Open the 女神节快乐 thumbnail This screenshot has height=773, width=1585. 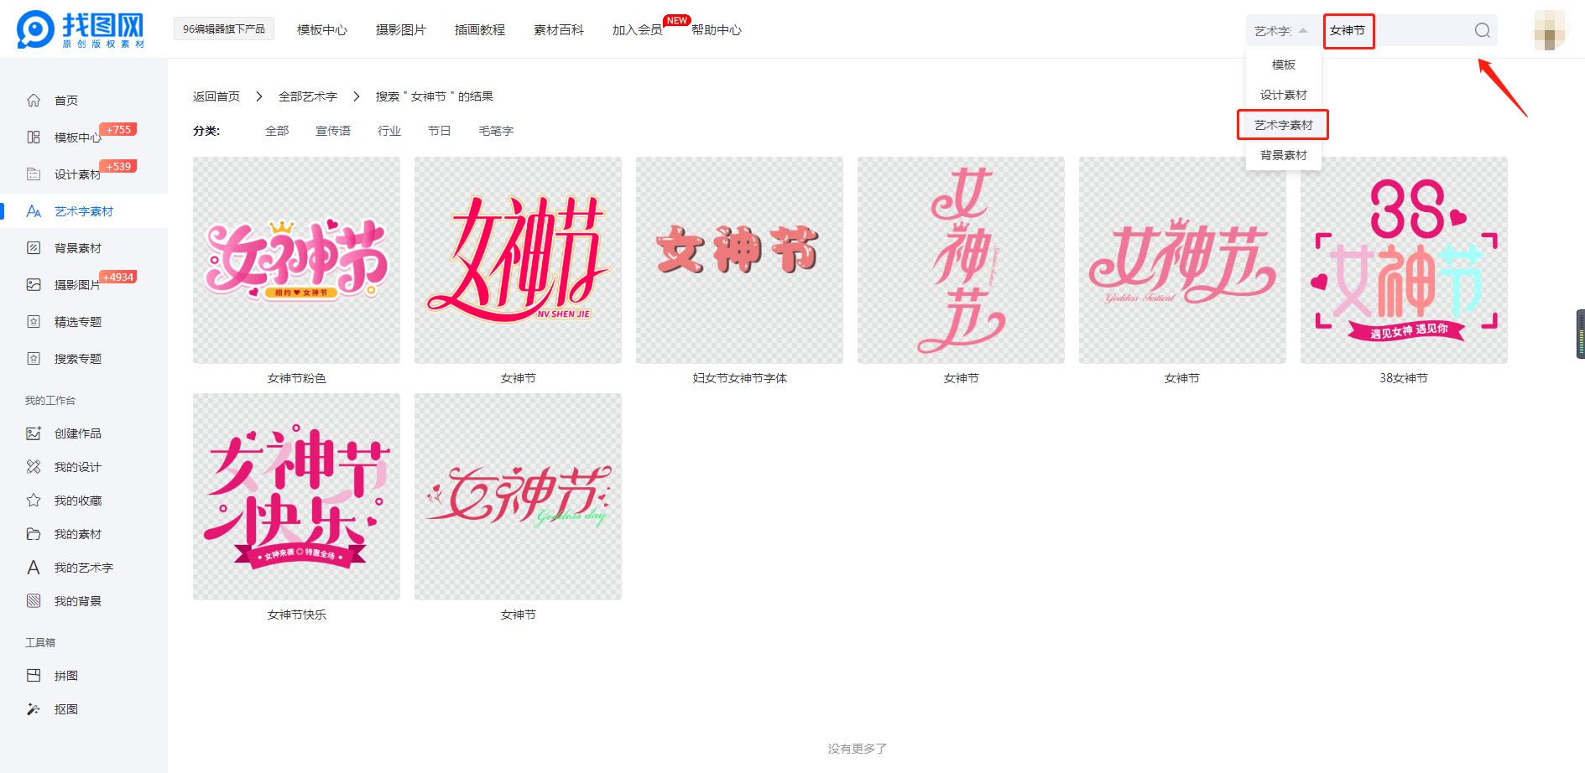tap(296, 496)
